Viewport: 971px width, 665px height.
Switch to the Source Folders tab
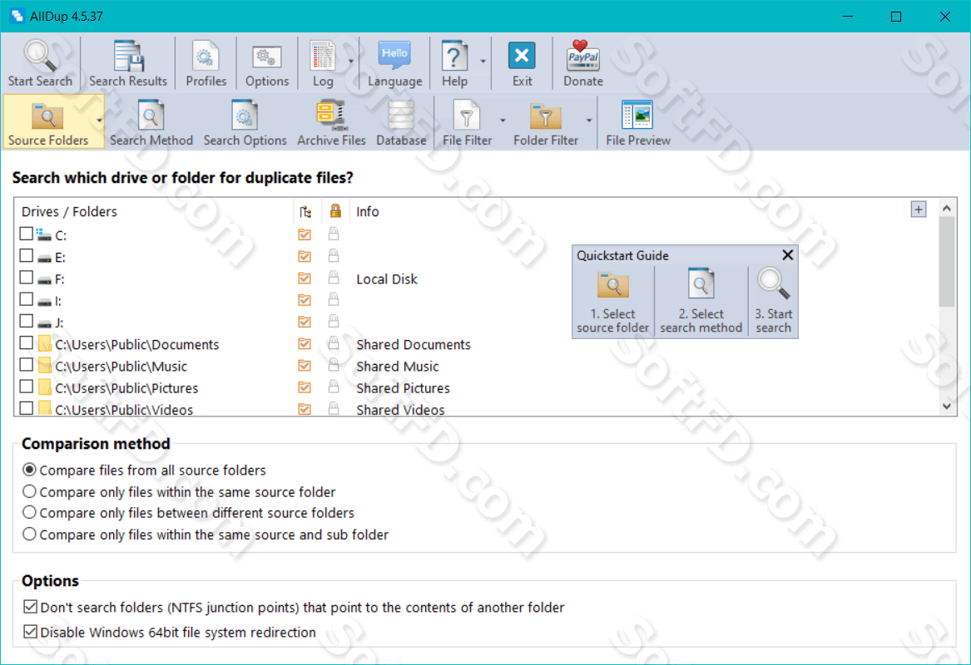tap(48, 122)
